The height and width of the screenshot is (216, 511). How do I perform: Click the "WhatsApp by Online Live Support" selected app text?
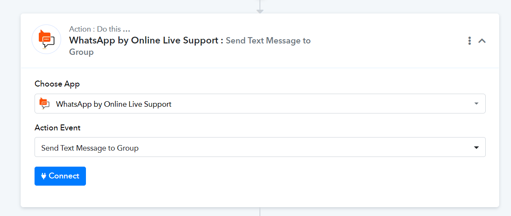tap(114, 104)
